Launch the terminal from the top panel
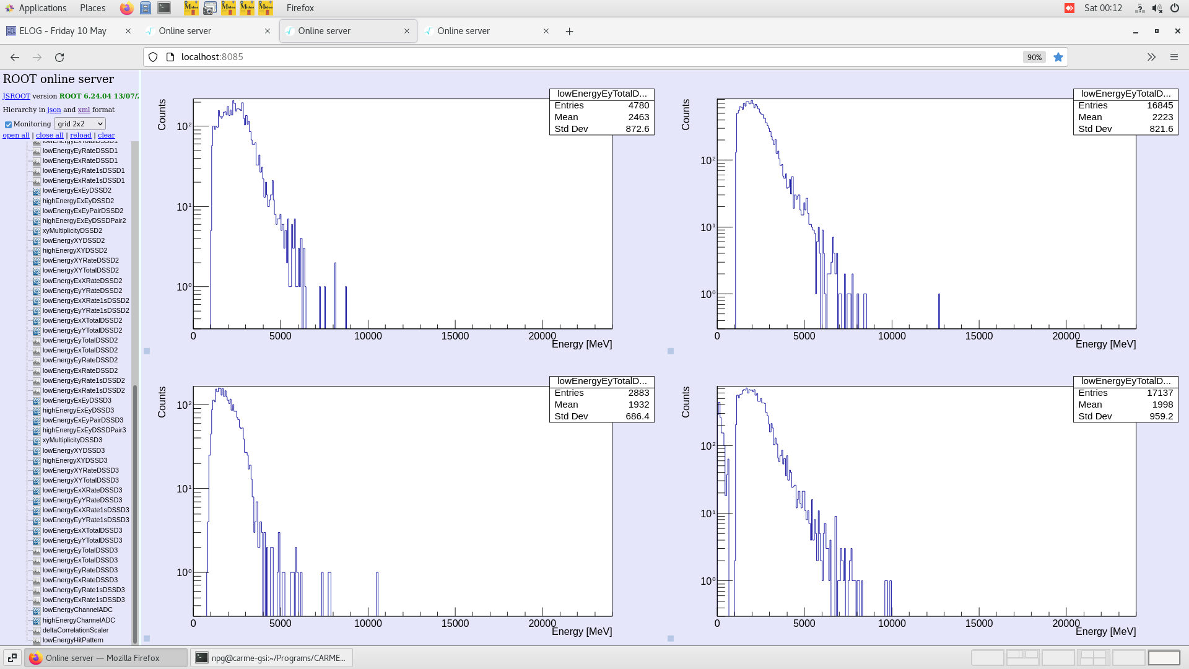Screen dimensions: 1189x669 pyautogui.click(x=163, y=8)
